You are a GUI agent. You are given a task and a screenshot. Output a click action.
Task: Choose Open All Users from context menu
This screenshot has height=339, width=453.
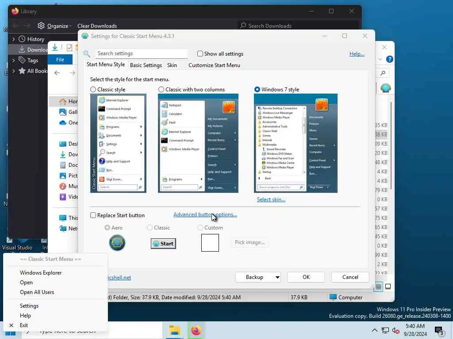[x=37, y=292]
